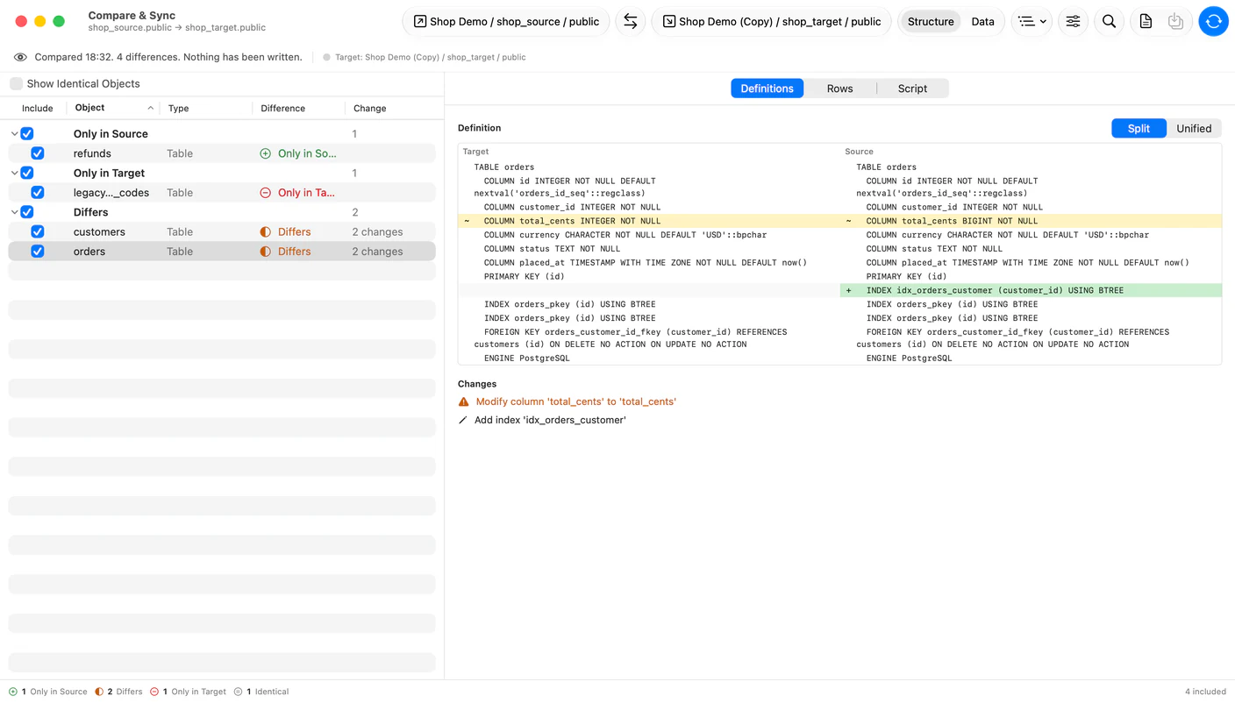Select the legacy codes table row

pos(222,193)
